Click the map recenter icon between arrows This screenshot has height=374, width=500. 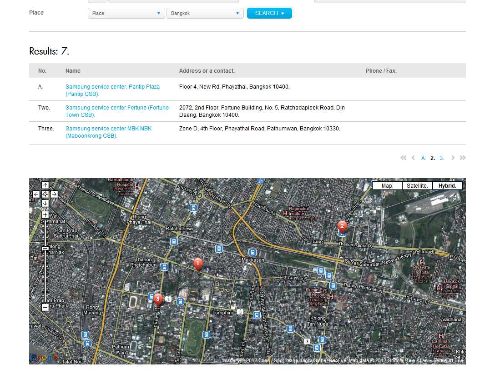(45, 194)
